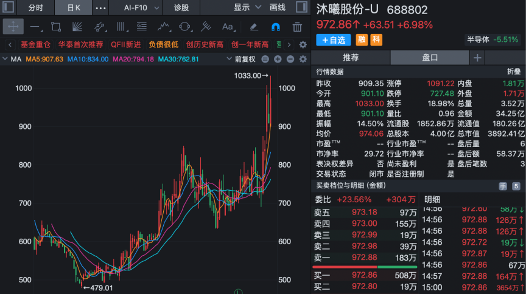Collapse the MA indicator chevron

click(5, 60)
